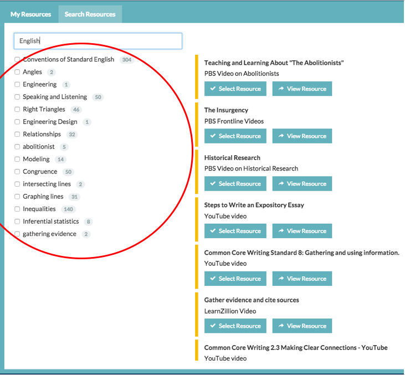Enable the Speaking and Listening filter checkbox
The image size is (405, 375).
coord(17,97)
